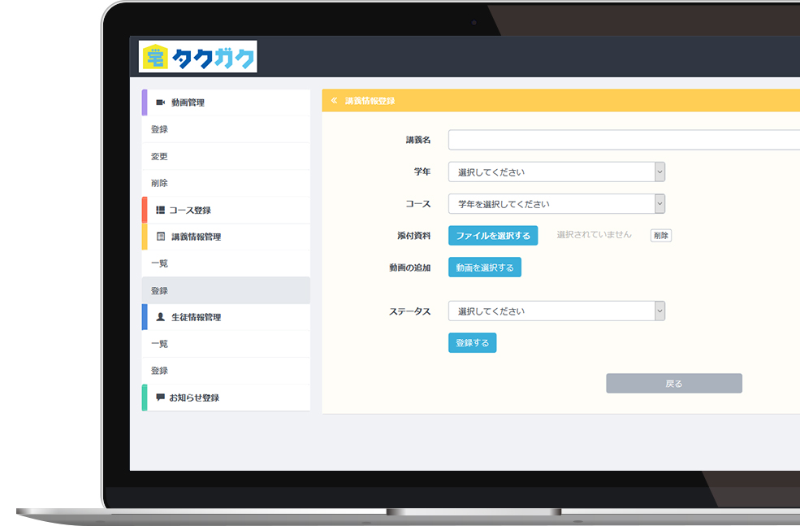This screenshot has width=800, height=526.
Task: Click the double chevron icon beside 講義情報登録
Action: (x=335, y=101)
